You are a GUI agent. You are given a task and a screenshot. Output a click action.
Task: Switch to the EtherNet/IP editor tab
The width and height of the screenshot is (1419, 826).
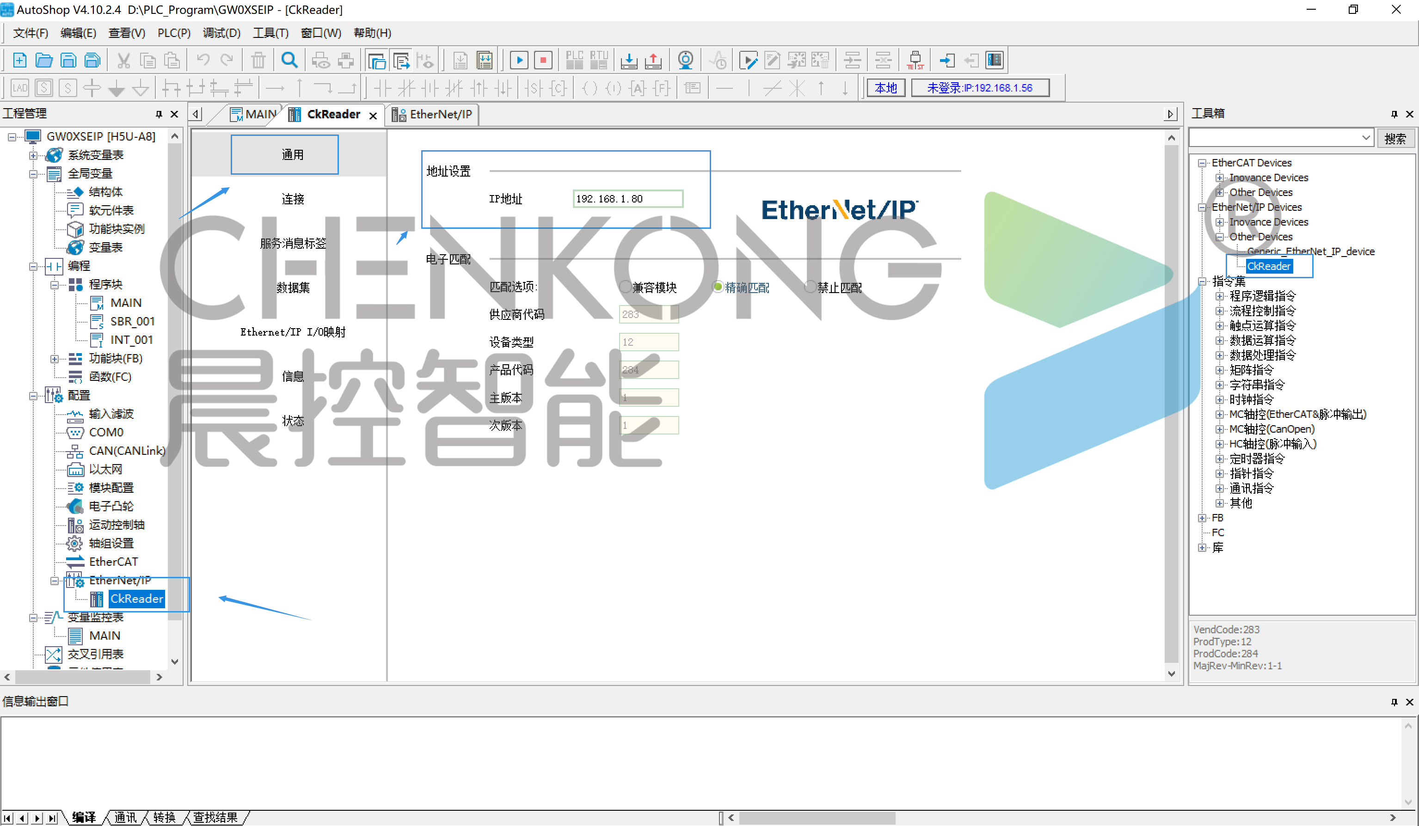(432, 114)
